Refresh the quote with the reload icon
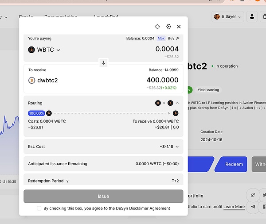 coord(157,27)
